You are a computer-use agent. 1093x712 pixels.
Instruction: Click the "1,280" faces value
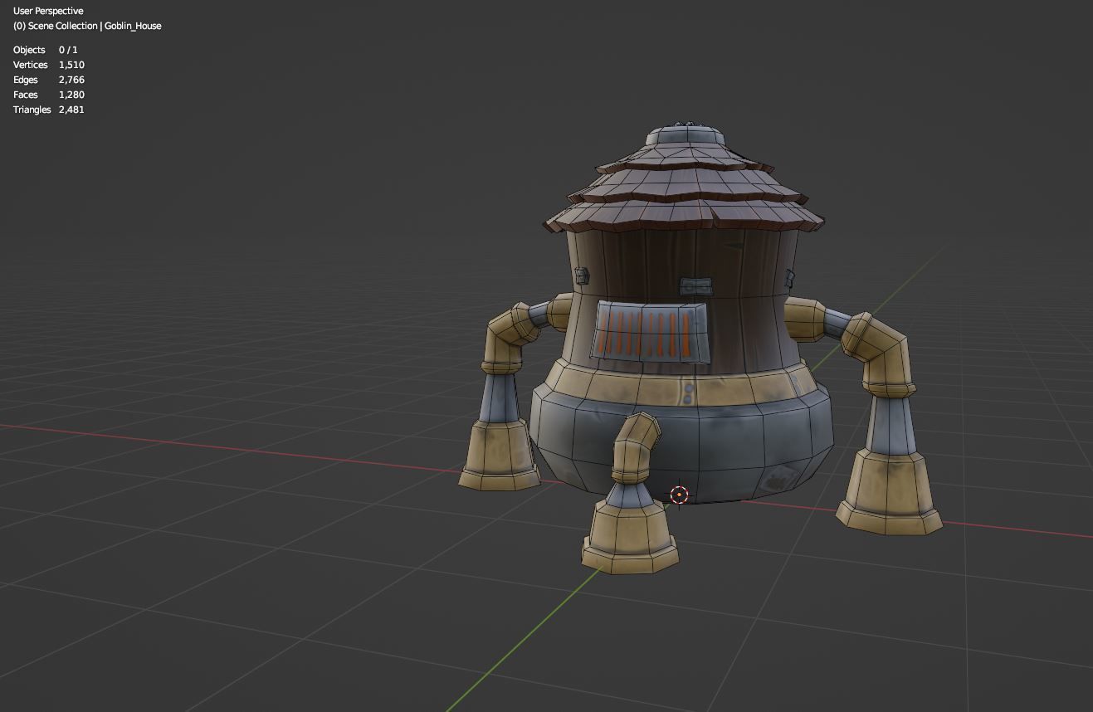(x=71, y=95)
